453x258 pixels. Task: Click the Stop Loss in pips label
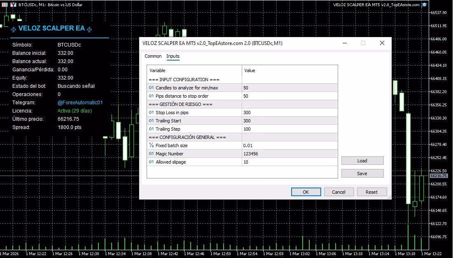pyautogui.click(x=172, y=113)
